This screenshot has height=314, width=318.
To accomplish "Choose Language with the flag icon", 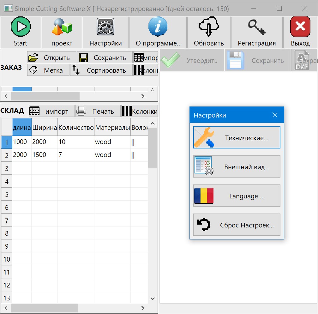I will pos(237,196).
